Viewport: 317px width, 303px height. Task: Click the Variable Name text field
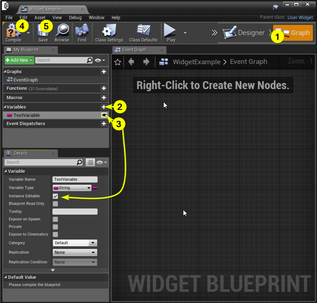(x=75, y=179)
